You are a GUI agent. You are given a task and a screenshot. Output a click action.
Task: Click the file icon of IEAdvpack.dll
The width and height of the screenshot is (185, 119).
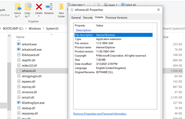[19, 55]
